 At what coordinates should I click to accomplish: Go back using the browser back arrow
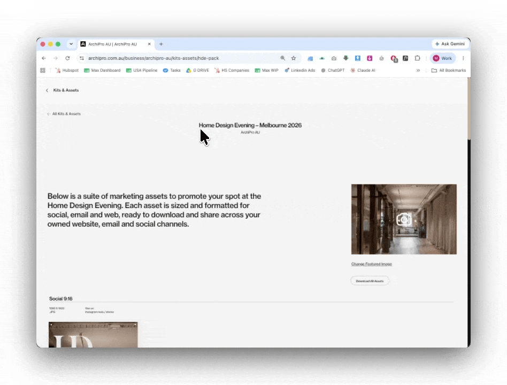click(44, 58)
